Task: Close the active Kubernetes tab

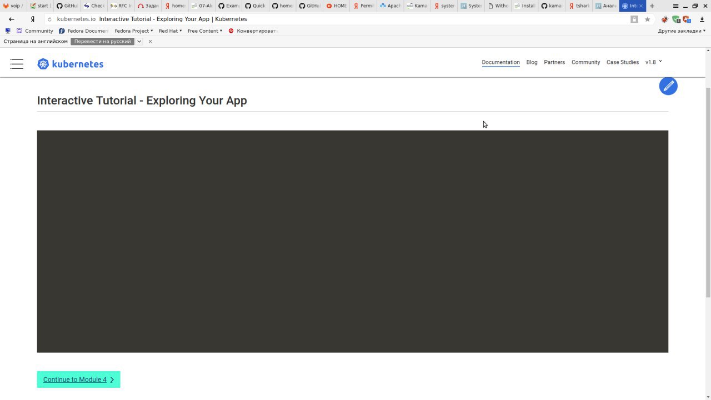Action: click(640, 6)
